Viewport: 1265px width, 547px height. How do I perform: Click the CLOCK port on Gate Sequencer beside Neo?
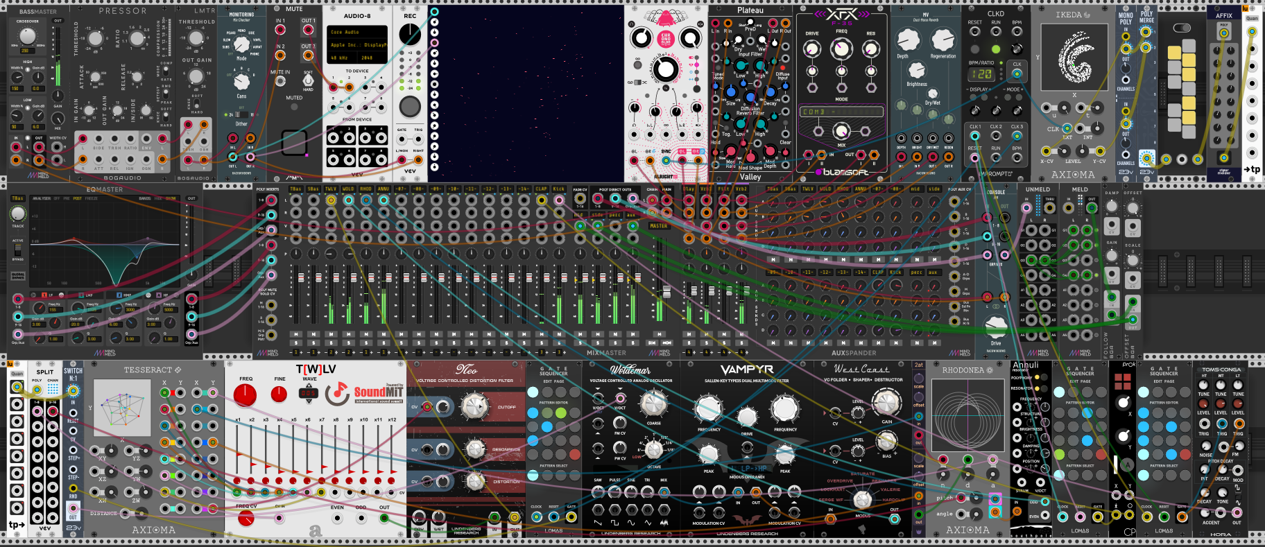536,516
